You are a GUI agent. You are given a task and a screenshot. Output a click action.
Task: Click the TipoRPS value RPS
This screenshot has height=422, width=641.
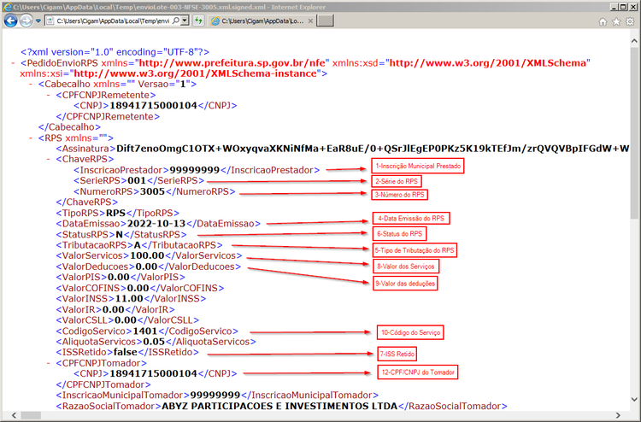(115, 213)
